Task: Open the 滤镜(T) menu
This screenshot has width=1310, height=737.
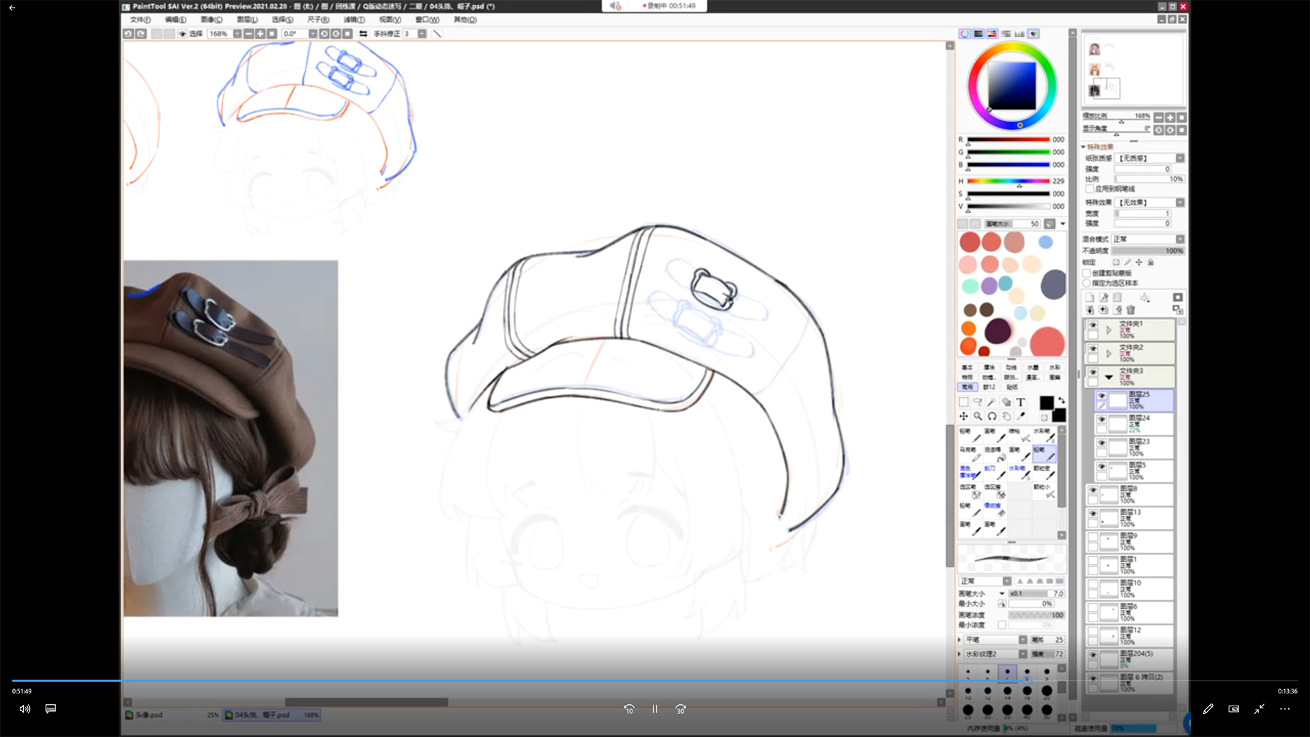Action: (353, 20)
